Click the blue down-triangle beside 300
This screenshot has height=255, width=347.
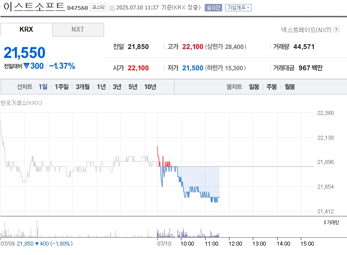point(26,66)
